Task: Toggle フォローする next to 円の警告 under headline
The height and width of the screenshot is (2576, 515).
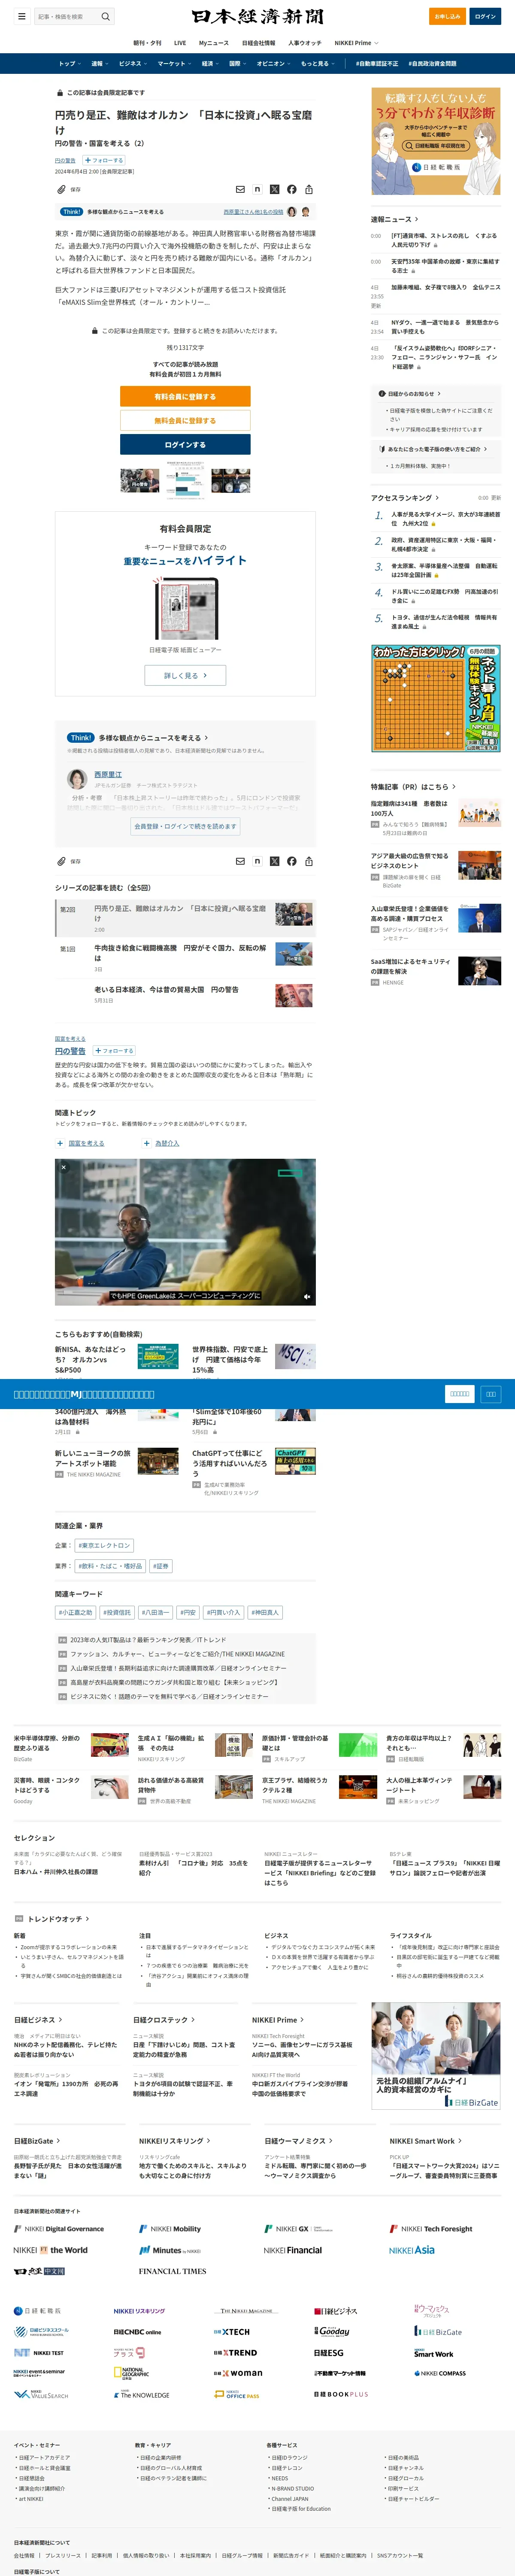Action: 104,160
